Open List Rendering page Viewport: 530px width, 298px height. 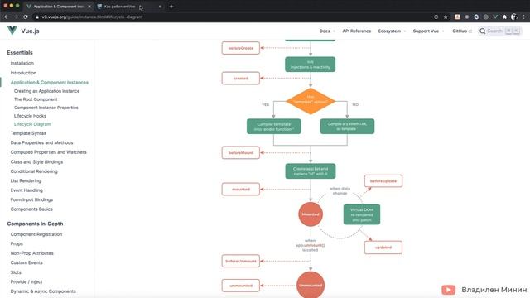coord(26,180)
